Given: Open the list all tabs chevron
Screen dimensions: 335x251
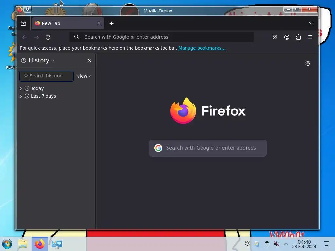Looking at the screenshot, I should pos(311,23).
